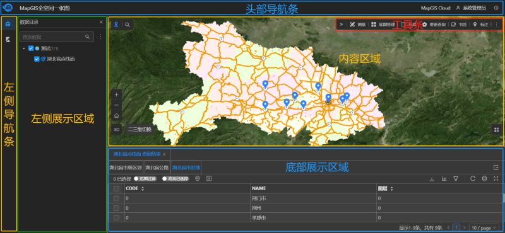Check the 孝感市 row checkbox
This screenshot has width=505, height=233.
tap(116, 218)
